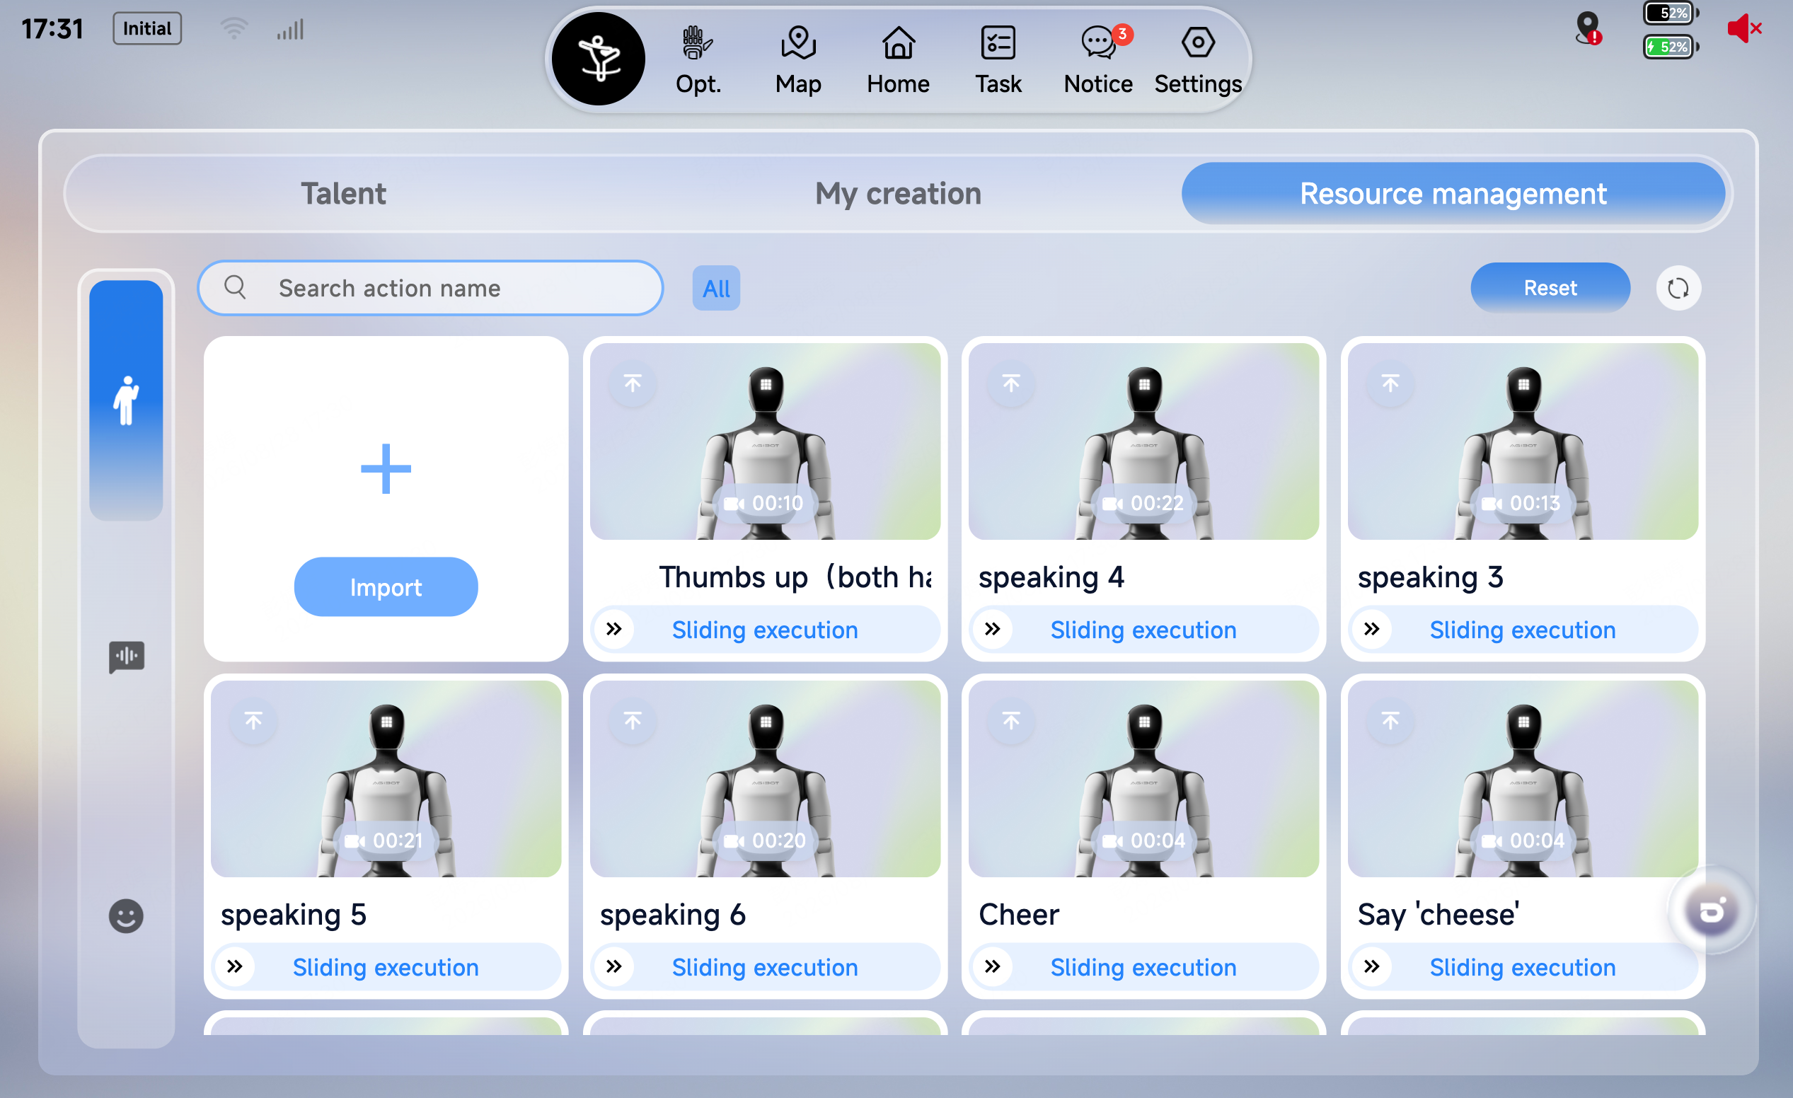The width and height of the screenshot is (1793, 1098).
Task: Select the body action sidebar category
Action: 126,400
